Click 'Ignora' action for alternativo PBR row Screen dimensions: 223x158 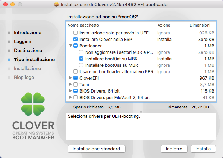coord(164,72)
